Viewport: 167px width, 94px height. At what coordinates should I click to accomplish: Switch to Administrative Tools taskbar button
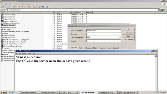108,92
